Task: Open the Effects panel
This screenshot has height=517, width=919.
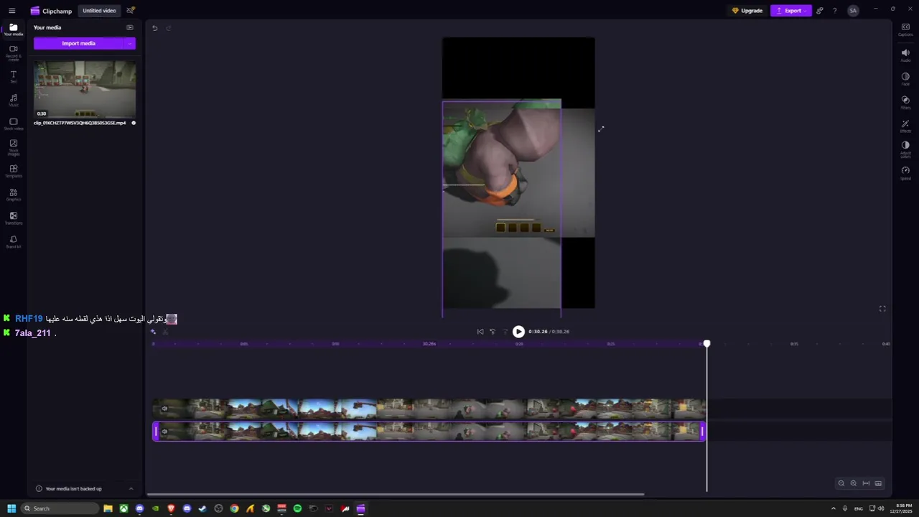Action: [x=905, y=126]
